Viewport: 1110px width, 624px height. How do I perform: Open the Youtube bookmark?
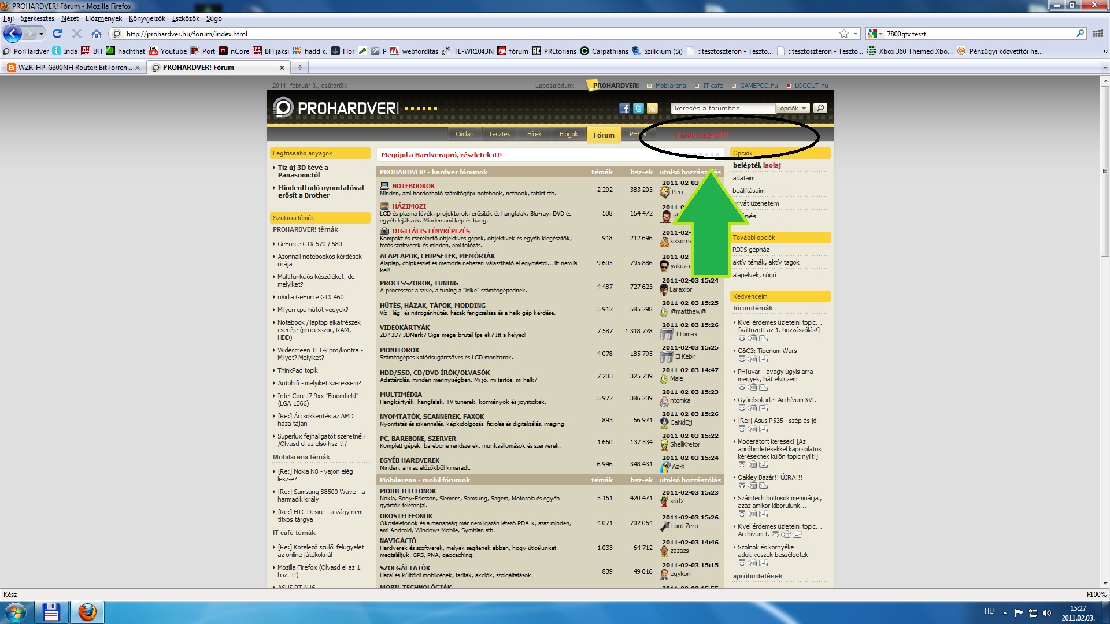point(168,51)
